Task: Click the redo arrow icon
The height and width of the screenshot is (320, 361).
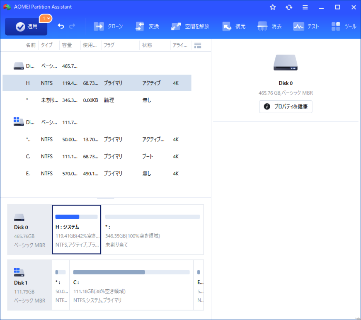Action: tap(72, 26)
